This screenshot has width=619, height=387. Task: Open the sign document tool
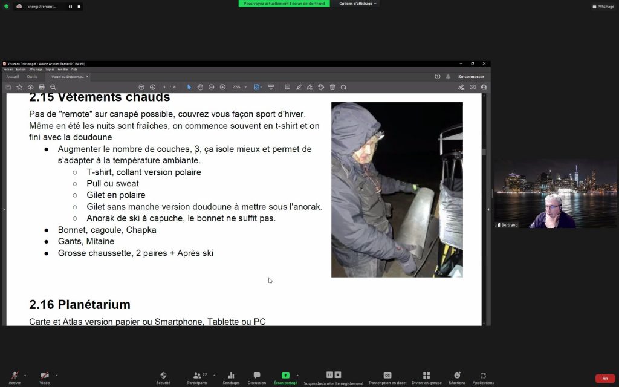pyautogui.click(x=310, y=87)
